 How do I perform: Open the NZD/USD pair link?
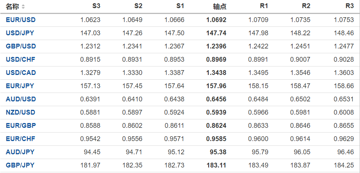tap(21, 112)
